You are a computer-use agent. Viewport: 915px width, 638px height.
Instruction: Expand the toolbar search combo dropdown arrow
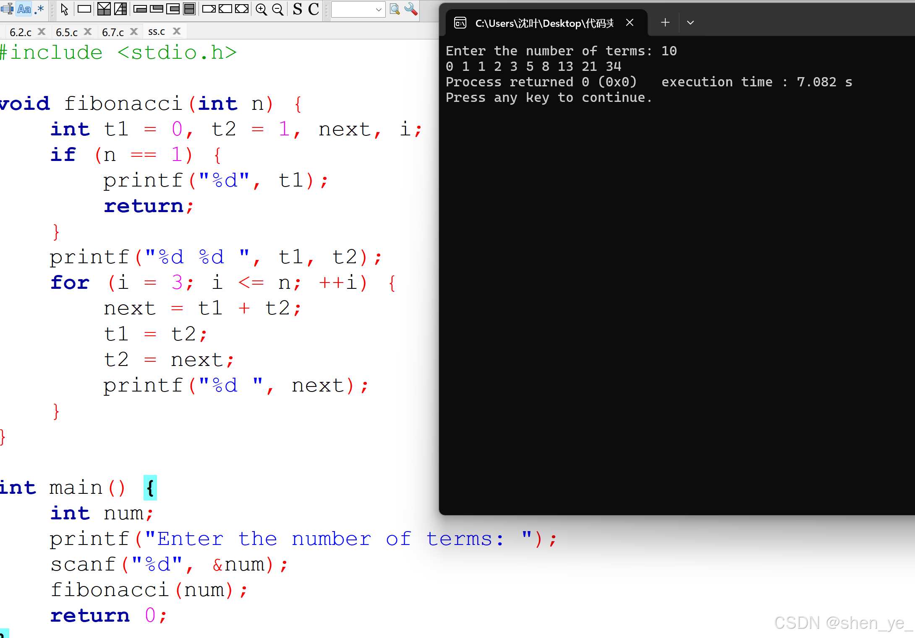pyautogui.click(x=379, y=9)
